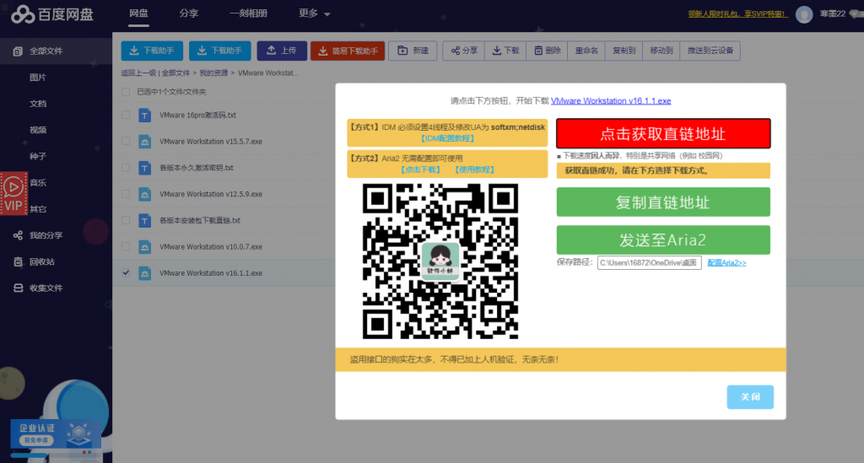Click the 移动到 move-to button
The width and height of the screenshot is (864, 463).
click(661, 51)
